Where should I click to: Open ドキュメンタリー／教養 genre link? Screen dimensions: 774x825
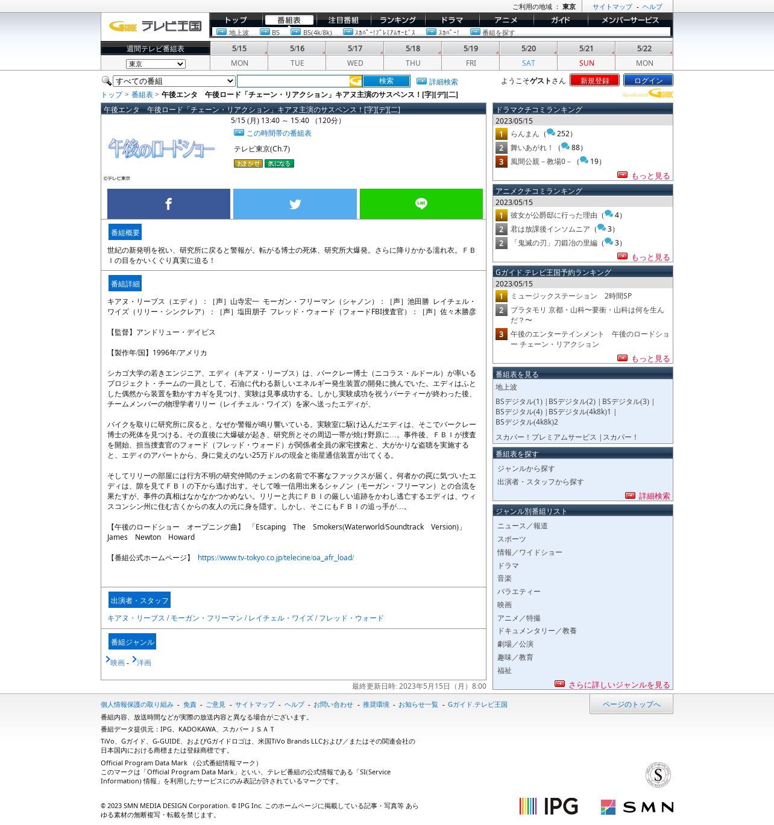[537, 631]
